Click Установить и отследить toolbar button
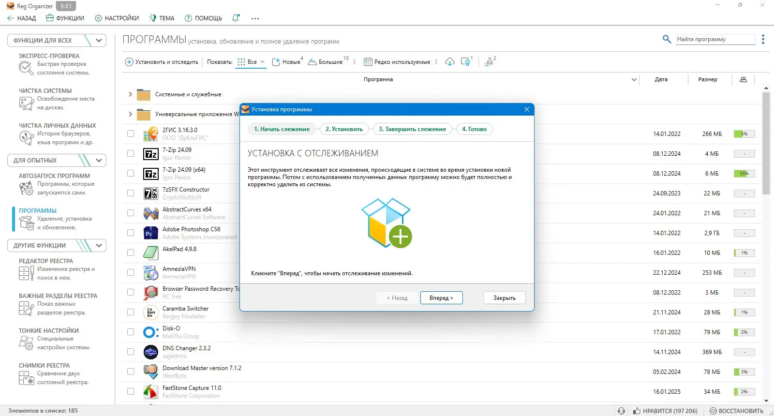Image resolution: width=774 pixels, height=416 pixels. coord(162,62)
